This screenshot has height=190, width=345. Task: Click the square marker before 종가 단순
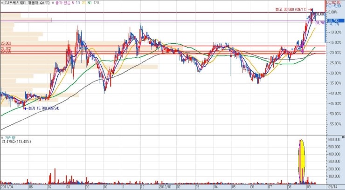[52, 2]
